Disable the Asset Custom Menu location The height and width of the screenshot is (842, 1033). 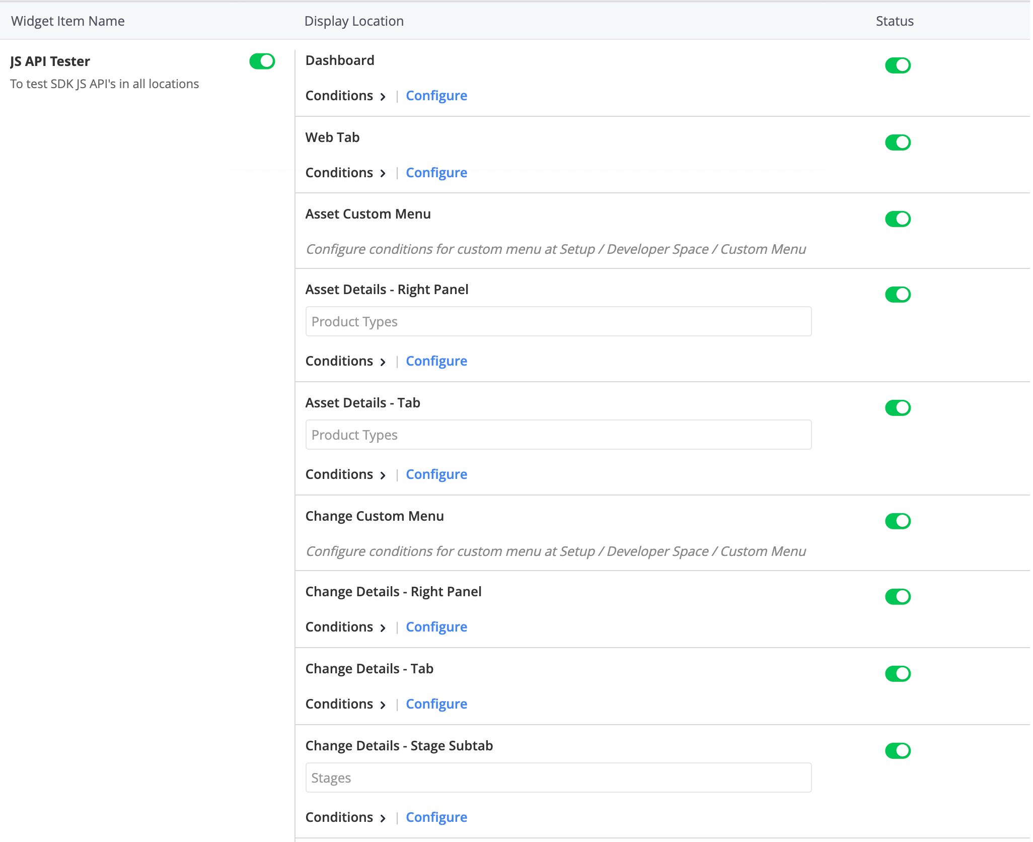click(x=898, y=219)
